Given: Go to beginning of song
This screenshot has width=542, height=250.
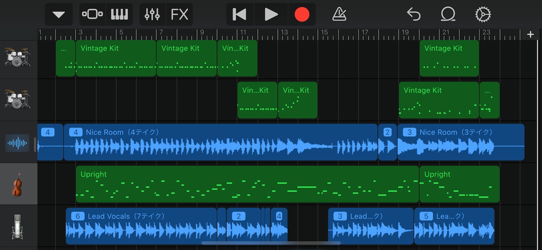Looking at the screenshot, I should tap(240, 15).
